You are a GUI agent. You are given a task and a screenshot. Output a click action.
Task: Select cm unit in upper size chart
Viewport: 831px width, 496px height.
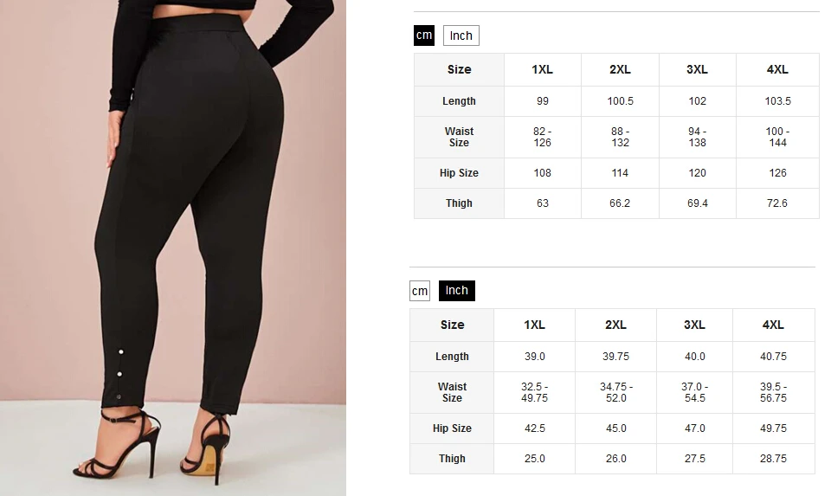[x=424, y=35]
